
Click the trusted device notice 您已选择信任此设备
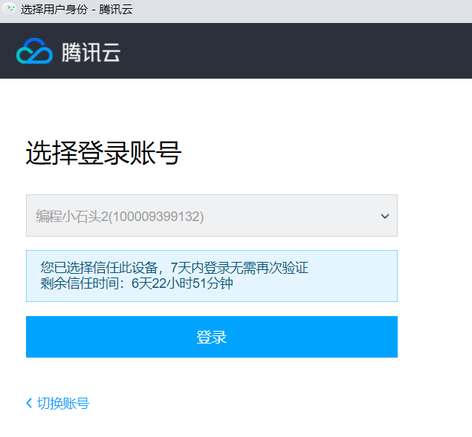click(174, 268)
